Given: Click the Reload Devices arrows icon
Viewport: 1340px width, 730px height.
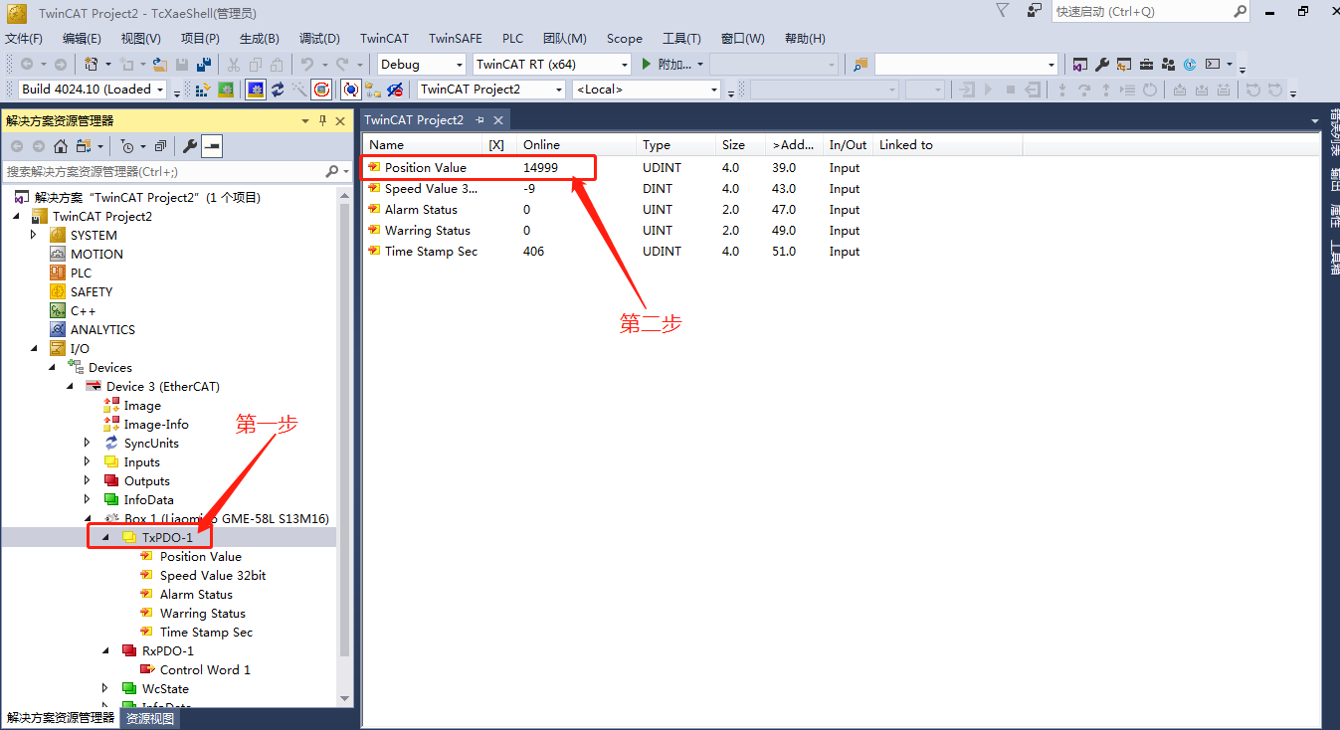Looking at the screenshot, I should [x=278, y=90].
